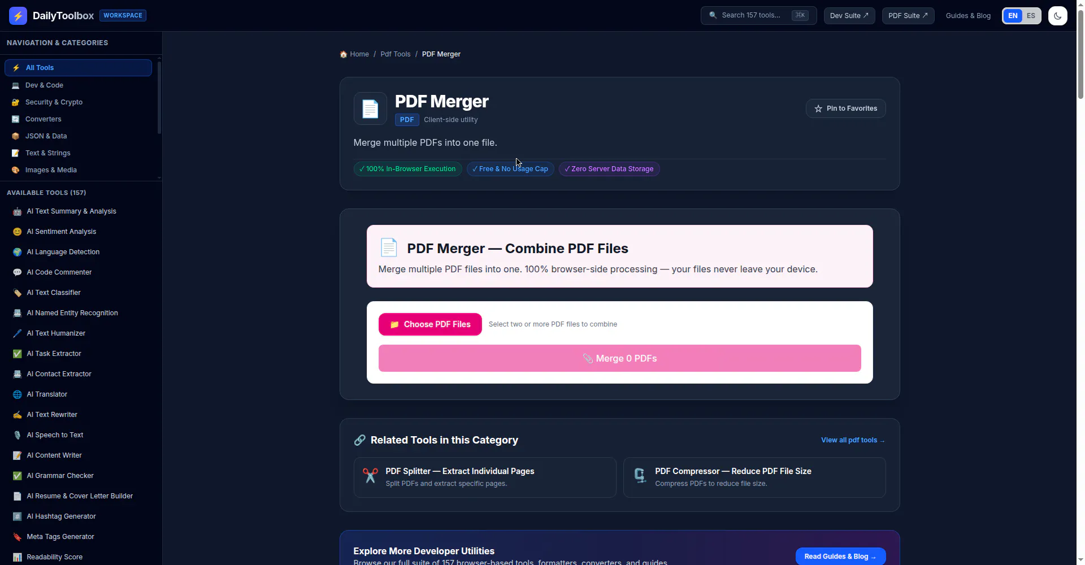1085x565 pixels.
Task: Open the Security & Crypto category
Action: pos(78,102)
